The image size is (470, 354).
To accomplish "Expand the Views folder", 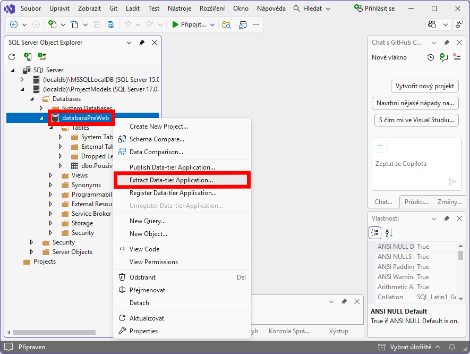I will pos(50,175).
